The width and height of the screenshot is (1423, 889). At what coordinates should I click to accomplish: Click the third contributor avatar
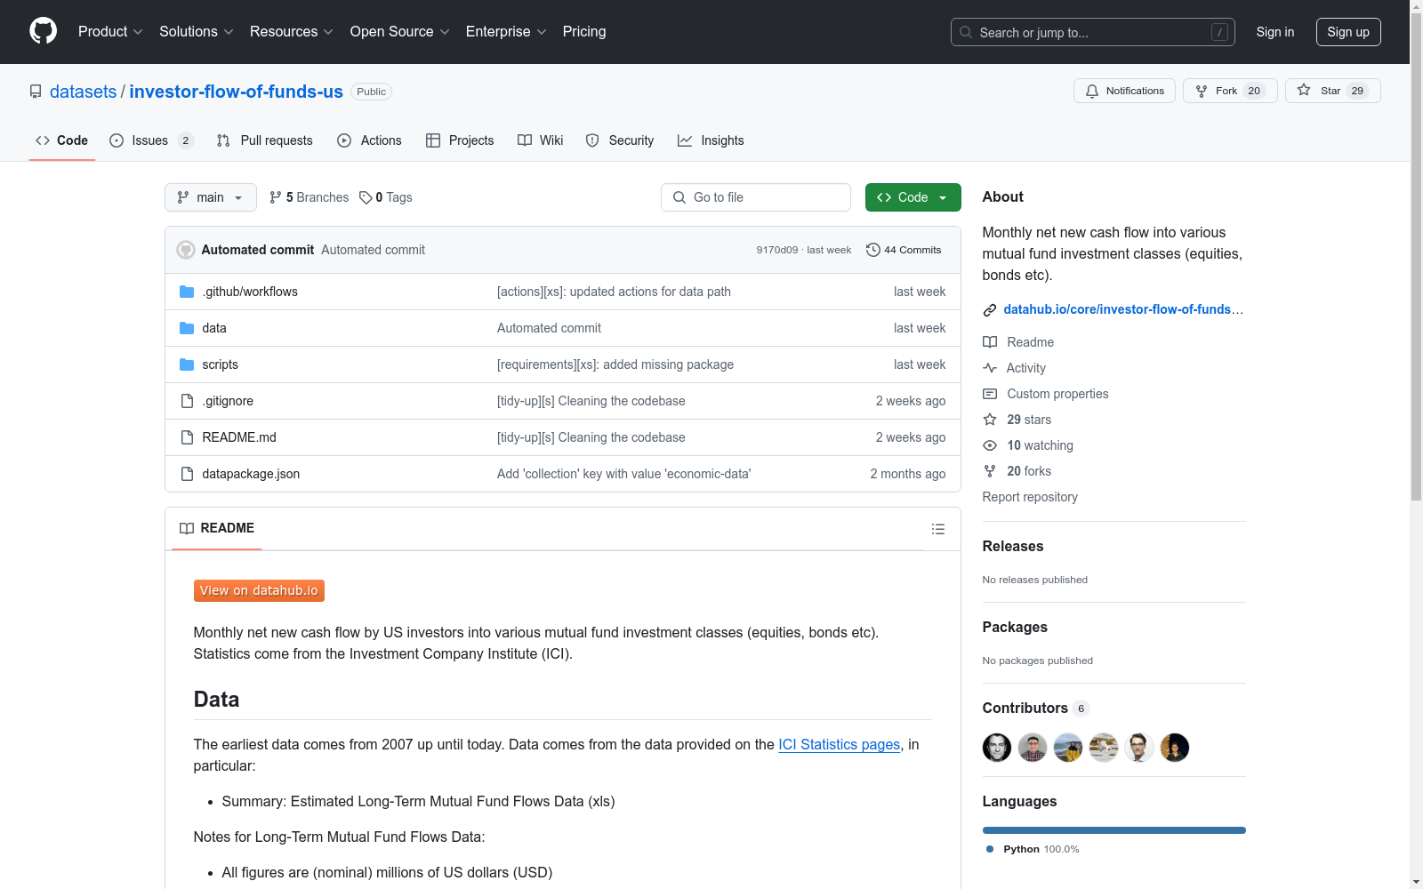click(1068, 748)
